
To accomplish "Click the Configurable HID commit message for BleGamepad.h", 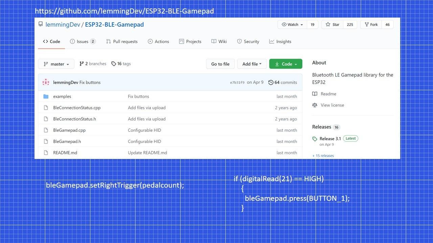I will [x=144, y=141].
